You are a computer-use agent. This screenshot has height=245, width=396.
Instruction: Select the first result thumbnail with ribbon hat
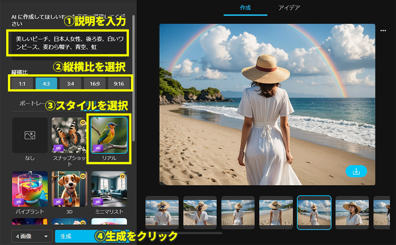click(x=162, y=212)
